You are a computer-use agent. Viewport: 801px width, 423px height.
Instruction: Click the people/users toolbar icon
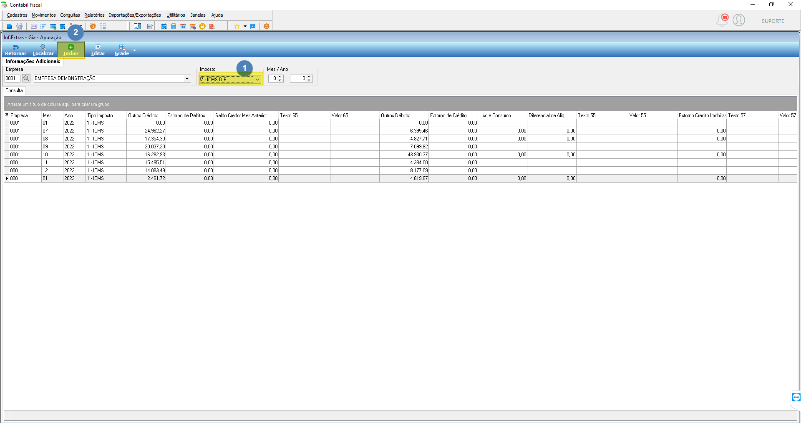pyautogui.click(x=19, y=26)
